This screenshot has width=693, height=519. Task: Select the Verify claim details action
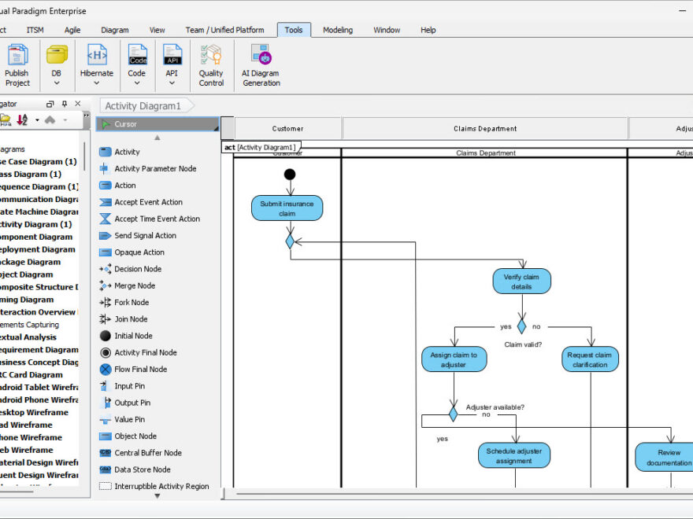click(x=521, y=282)
